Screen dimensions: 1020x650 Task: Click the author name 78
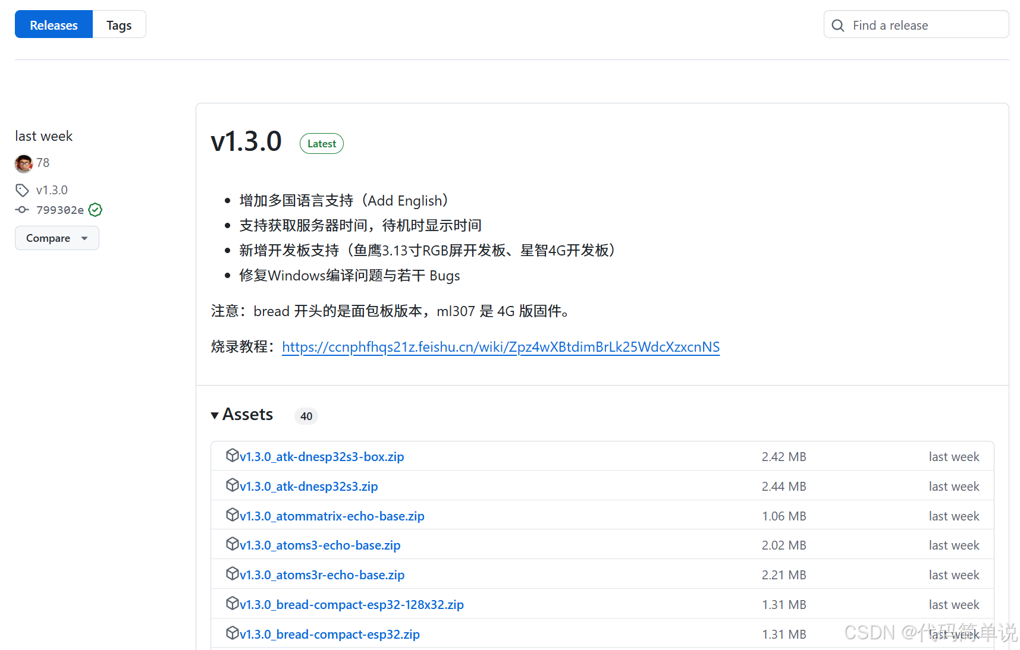pyautogui.click(x=43, y=163)
